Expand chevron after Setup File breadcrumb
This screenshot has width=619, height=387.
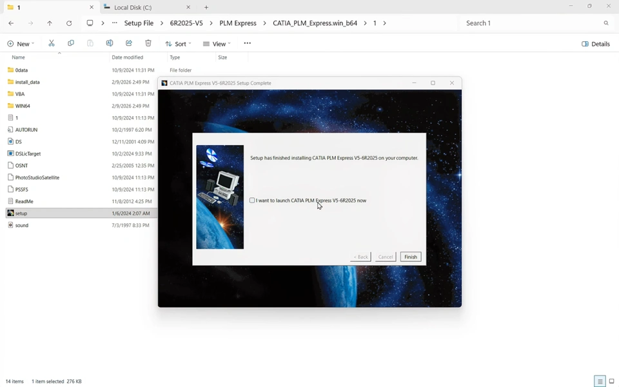(162, 23)
